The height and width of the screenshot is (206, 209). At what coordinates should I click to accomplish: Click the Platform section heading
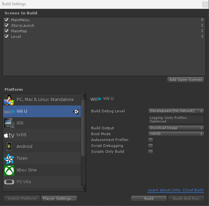(14, 89)
